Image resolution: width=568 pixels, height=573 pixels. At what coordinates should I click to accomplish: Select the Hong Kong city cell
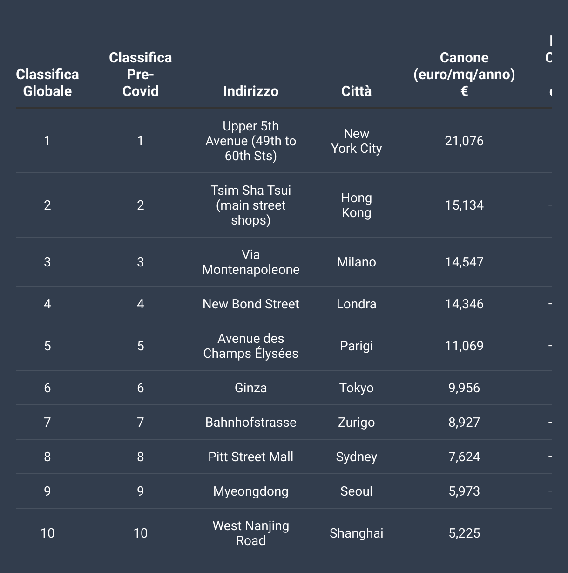click(x=356, y=205)
